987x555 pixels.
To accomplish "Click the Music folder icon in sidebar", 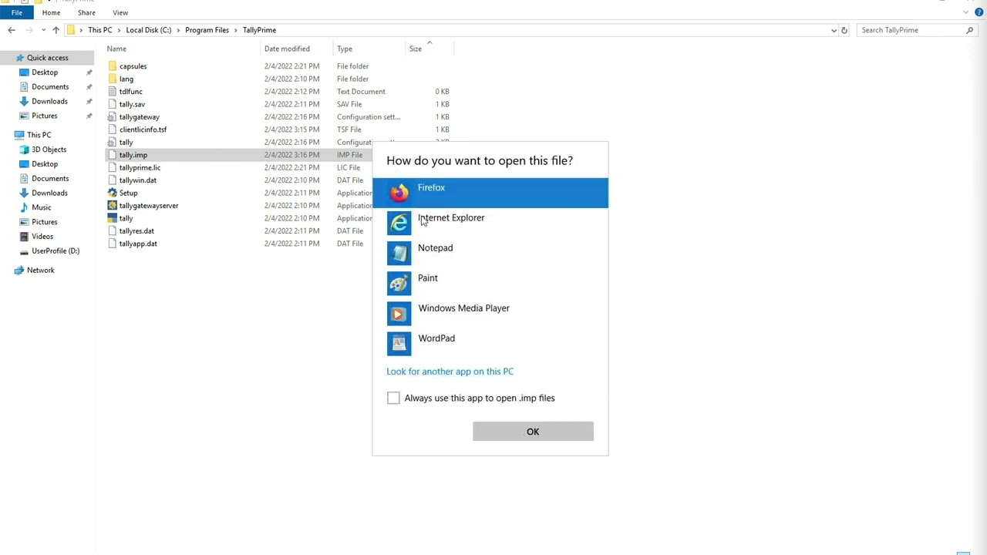I will click(x=25, y=207).
